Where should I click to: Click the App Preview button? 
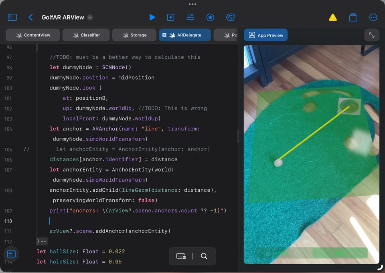coord(265,35)
